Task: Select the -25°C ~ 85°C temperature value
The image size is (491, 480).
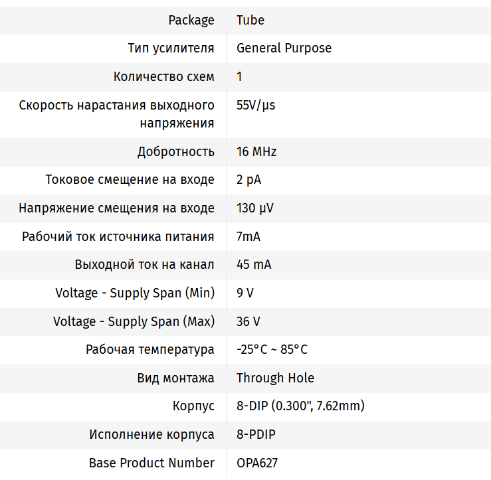Action: click(x=272, y=349)
